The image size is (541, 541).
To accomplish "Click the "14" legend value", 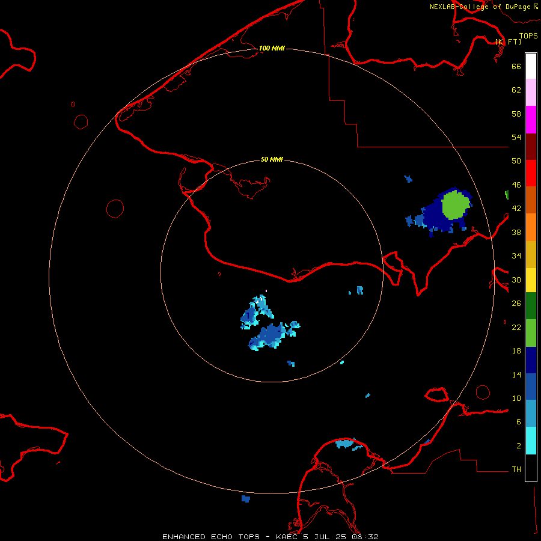I will coord(516,374).
